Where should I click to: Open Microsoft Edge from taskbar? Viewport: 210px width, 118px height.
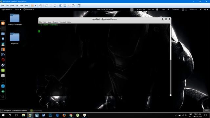point(57,115)
